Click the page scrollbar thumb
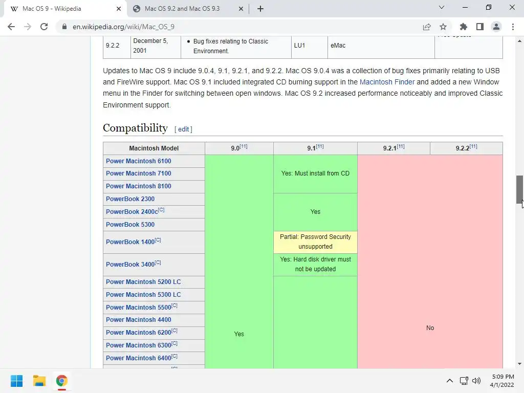Image resolution: width=524 pixels, height=393 pixels. tap(519, 189)
